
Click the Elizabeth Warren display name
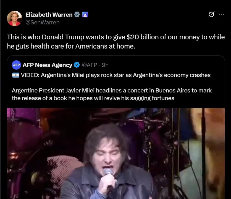coord(49,15)
